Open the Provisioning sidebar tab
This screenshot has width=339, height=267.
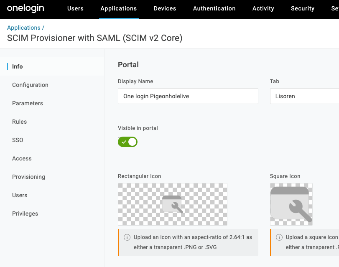click(x=28, y=177)
